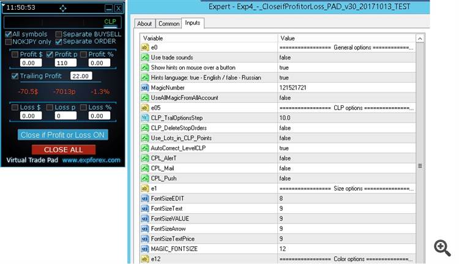Click the MAGIC_FONTSIZE integer icon

(x=144, y=249)
